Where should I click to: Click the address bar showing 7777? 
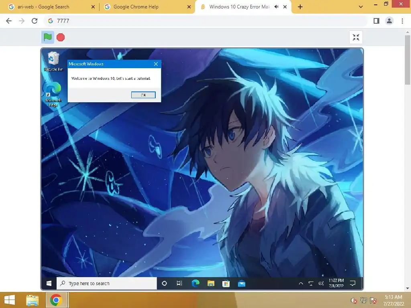pos(206,21)
